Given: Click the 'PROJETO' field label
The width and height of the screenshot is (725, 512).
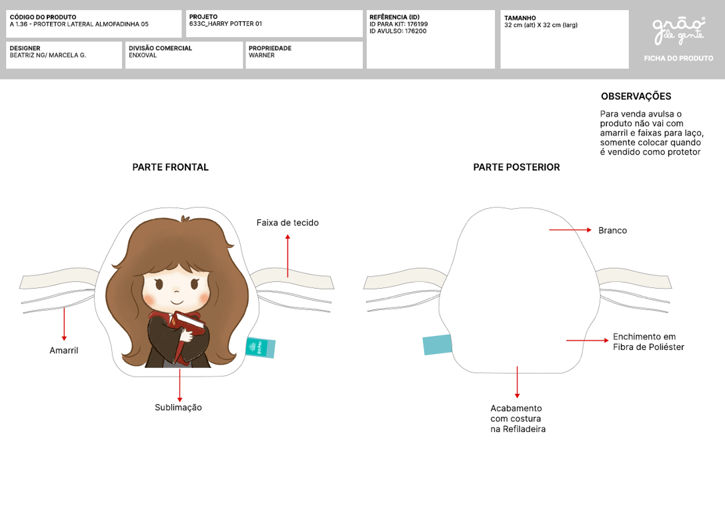Looking at the screenshot, I should pyautogui.click(x=203, y=17).
